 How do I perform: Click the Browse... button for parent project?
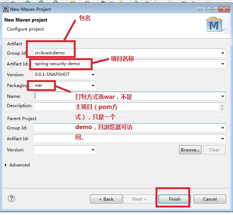coord(190,150)
